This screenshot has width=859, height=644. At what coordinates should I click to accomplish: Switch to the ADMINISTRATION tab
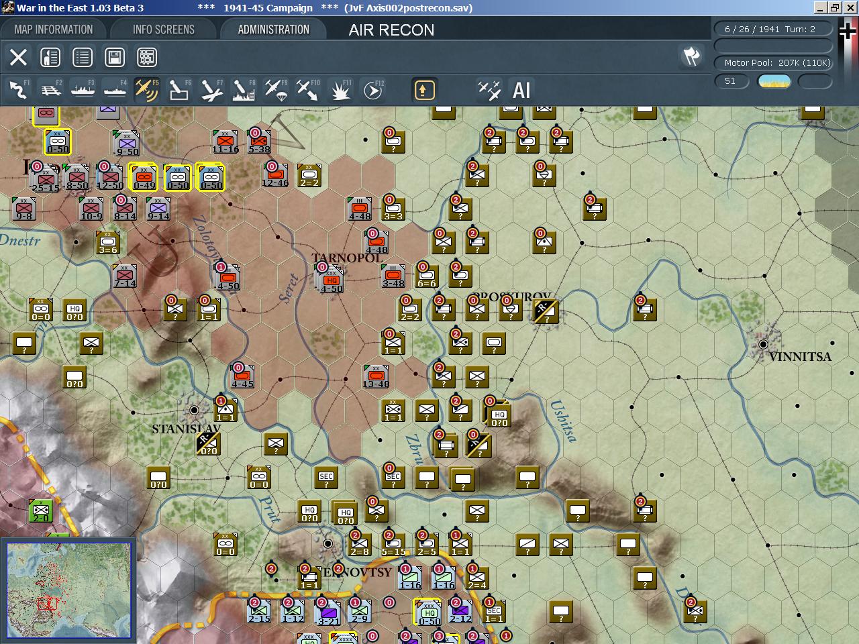[x=274, y=30]
